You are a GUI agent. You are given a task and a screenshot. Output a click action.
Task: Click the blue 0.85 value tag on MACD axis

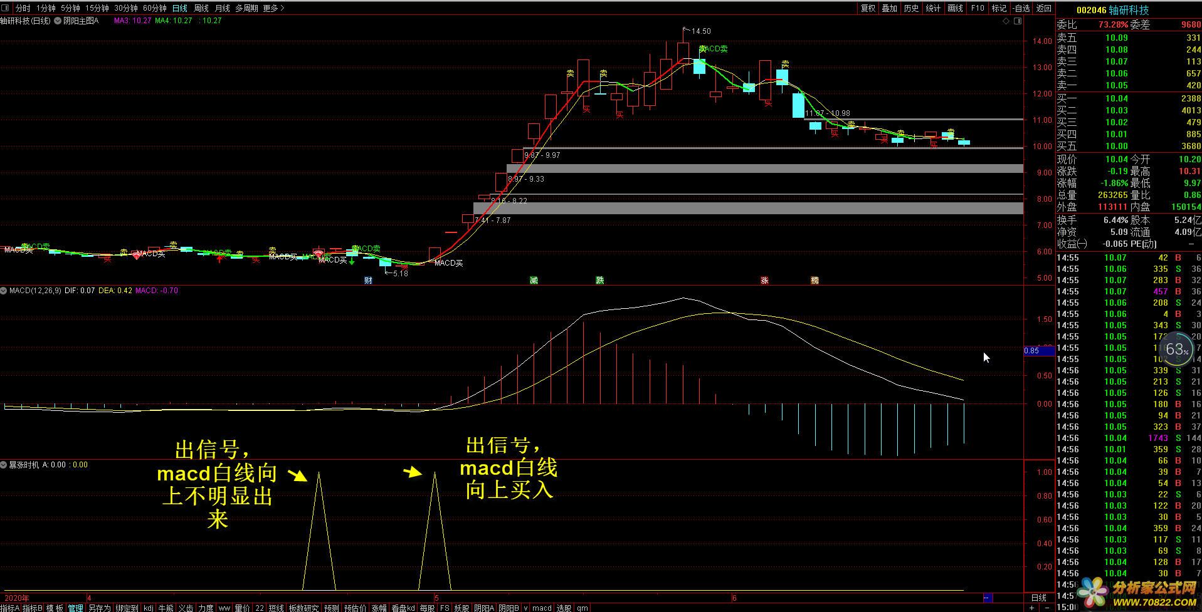pos(1039,351)
